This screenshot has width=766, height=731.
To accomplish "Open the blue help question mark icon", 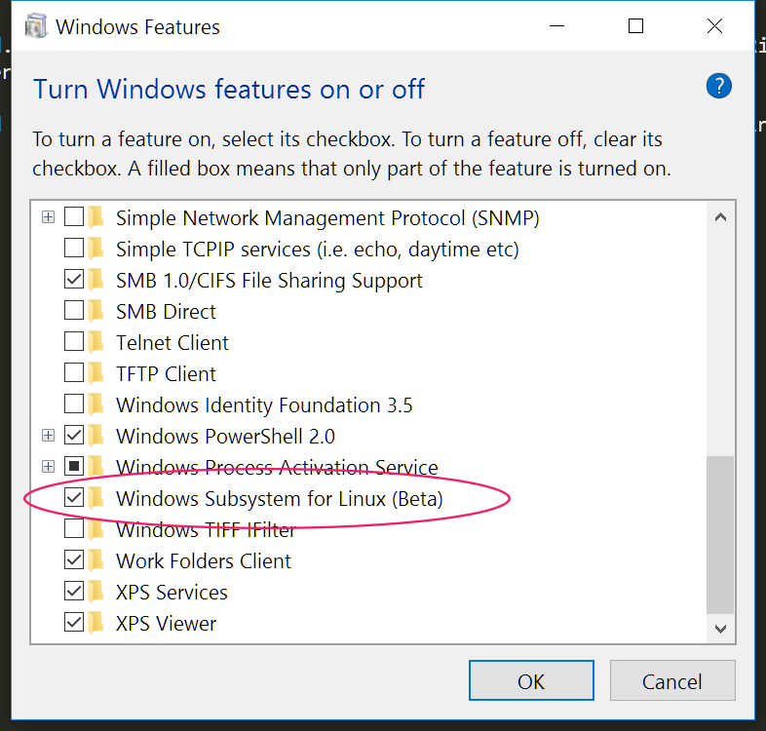I will point(718,87).
